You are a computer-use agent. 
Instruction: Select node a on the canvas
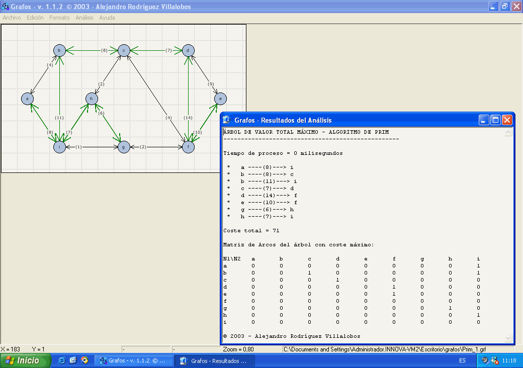pos(27,99)
